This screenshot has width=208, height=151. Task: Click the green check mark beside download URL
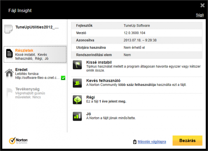coord(63,78)
